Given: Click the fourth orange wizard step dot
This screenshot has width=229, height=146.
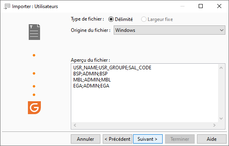Looking at the screenshot, I should click(34, 95).
